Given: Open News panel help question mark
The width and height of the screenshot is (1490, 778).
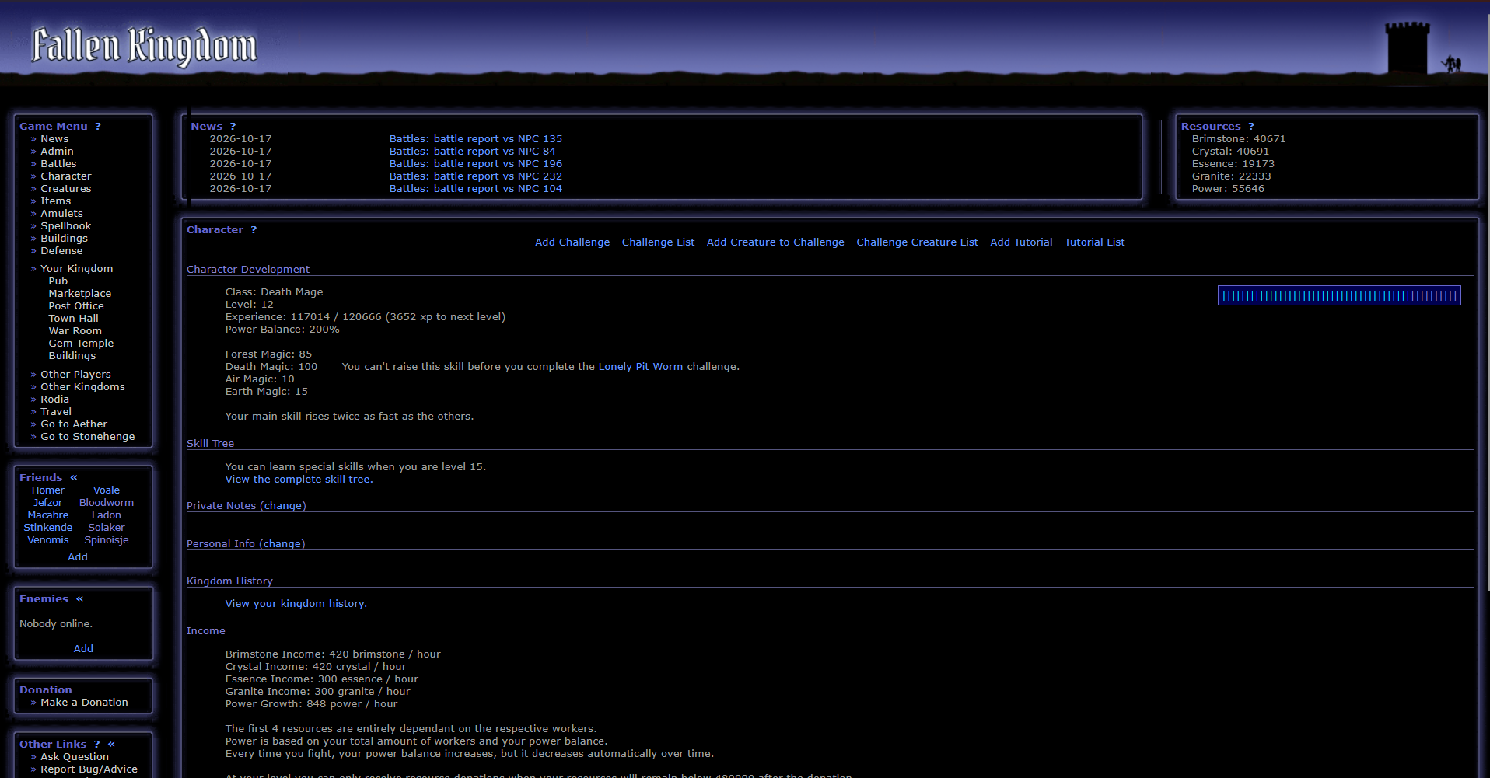Looking at the screenshot, I should (233, 127).
